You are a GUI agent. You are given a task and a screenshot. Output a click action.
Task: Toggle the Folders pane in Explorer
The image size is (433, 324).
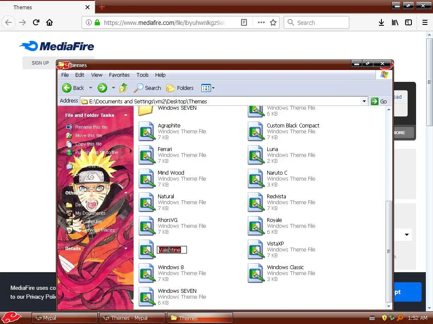180,88
